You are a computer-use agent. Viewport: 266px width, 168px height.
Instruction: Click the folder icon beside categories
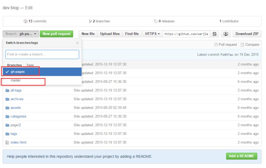(7, 116)
